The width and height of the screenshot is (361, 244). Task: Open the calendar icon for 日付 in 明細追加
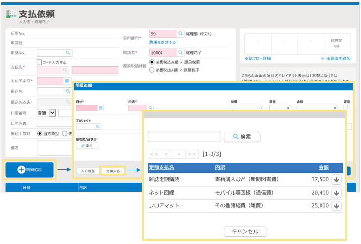click(x=101, y=108)
